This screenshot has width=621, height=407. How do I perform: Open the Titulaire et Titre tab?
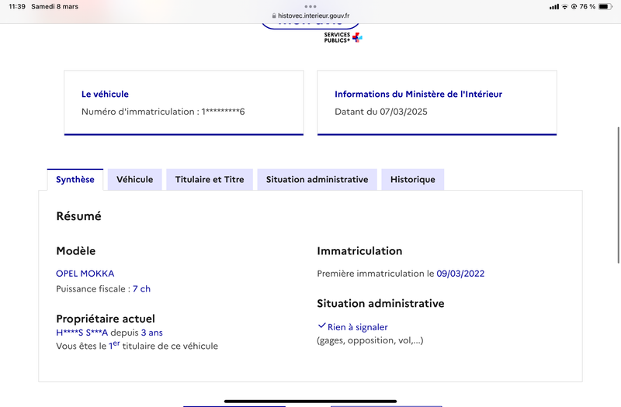coord(210,180)
